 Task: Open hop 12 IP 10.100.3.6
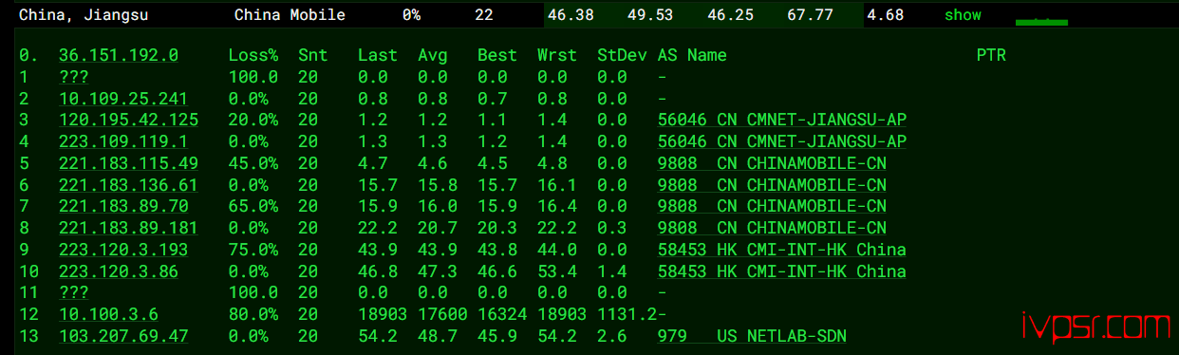click(x=108, y=314)
